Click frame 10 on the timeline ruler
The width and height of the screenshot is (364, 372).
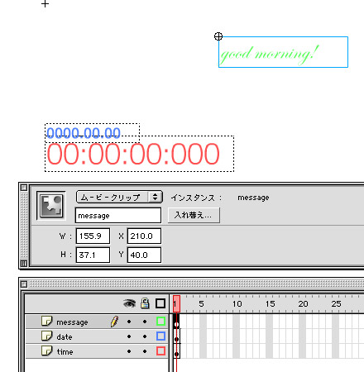(237, 303)
